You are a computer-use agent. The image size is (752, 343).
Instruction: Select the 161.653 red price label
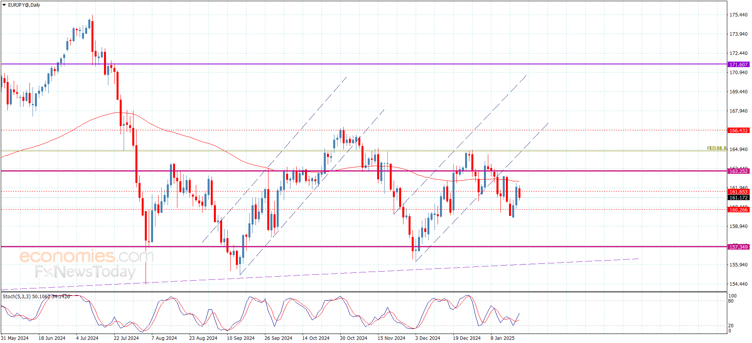(738, 192)
